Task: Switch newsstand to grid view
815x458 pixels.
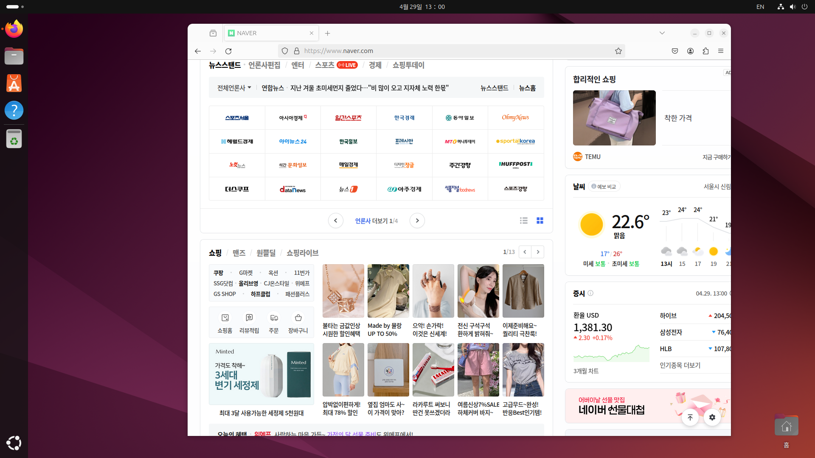Action: point(540,221)
